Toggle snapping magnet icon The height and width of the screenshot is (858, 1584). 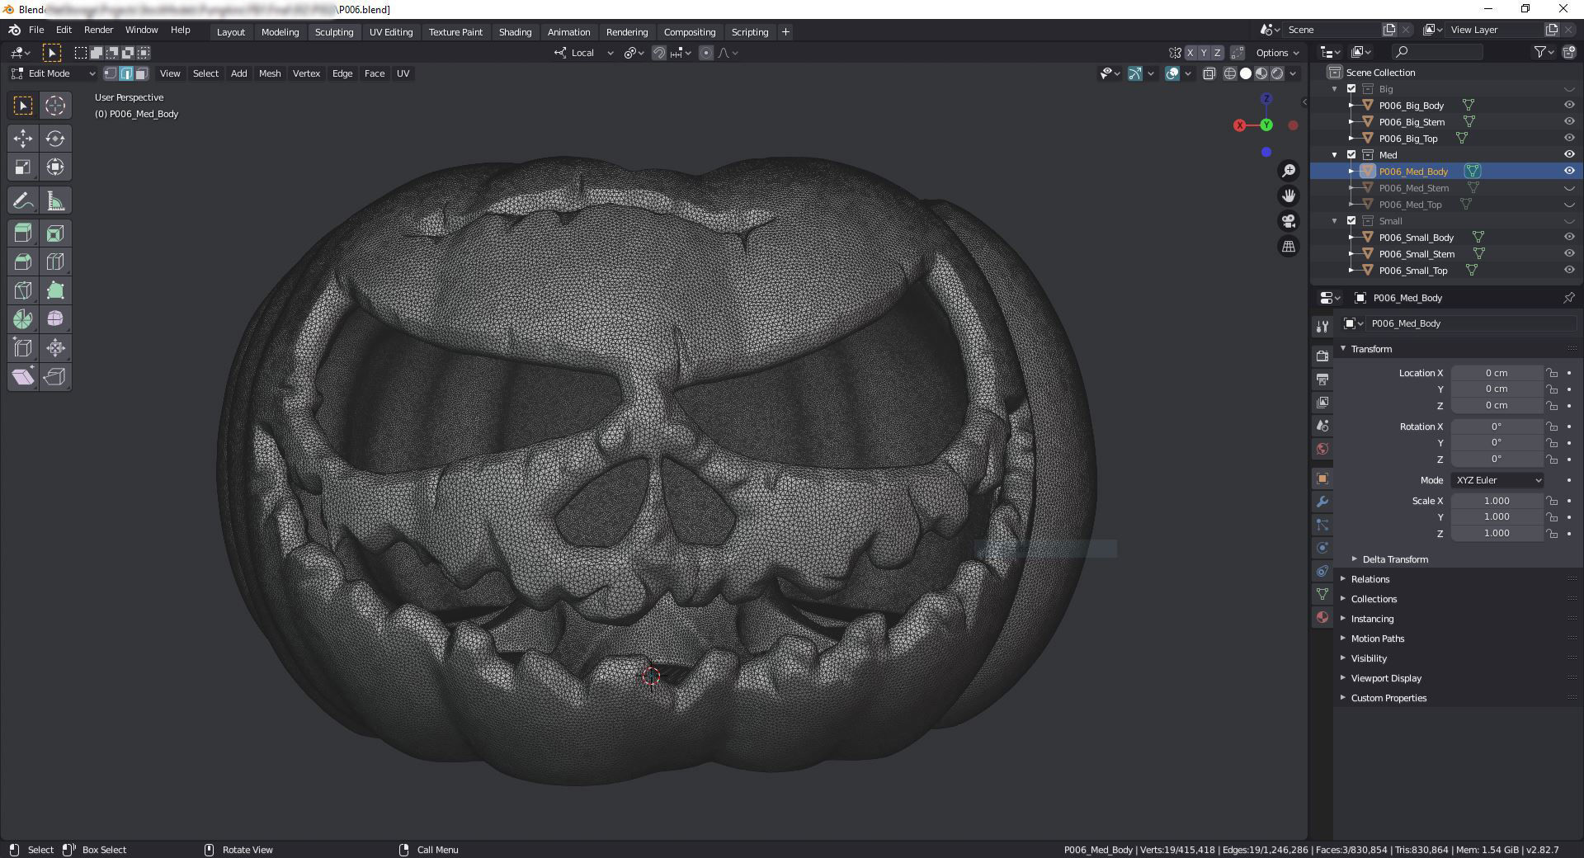tap(659, 53)
